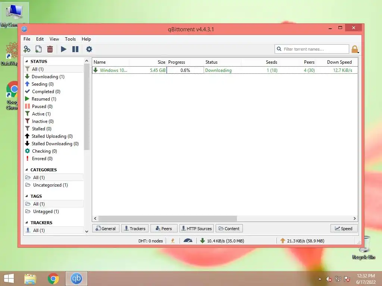Screen dimensions: 382x286
Task: Open File Explorer from the taskbar
Action: (30, 279)
